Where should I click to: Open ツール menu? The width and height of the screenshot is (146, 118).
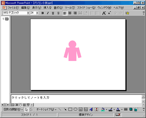point(70,8)
